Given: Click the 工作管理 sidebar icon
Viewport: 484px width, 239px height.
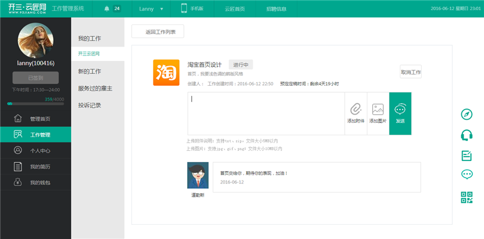Looking at the screenshot, I should (x=18, y=134).
